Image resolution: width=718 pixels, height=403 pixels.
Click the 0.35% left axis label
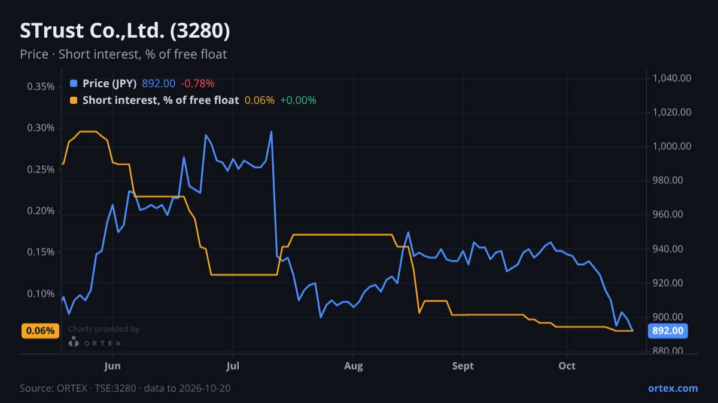pyautogui.click(x=41, y=87)
